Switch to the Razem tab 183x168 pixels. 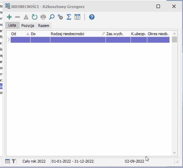pyautogui.click(x=44, y=26)
